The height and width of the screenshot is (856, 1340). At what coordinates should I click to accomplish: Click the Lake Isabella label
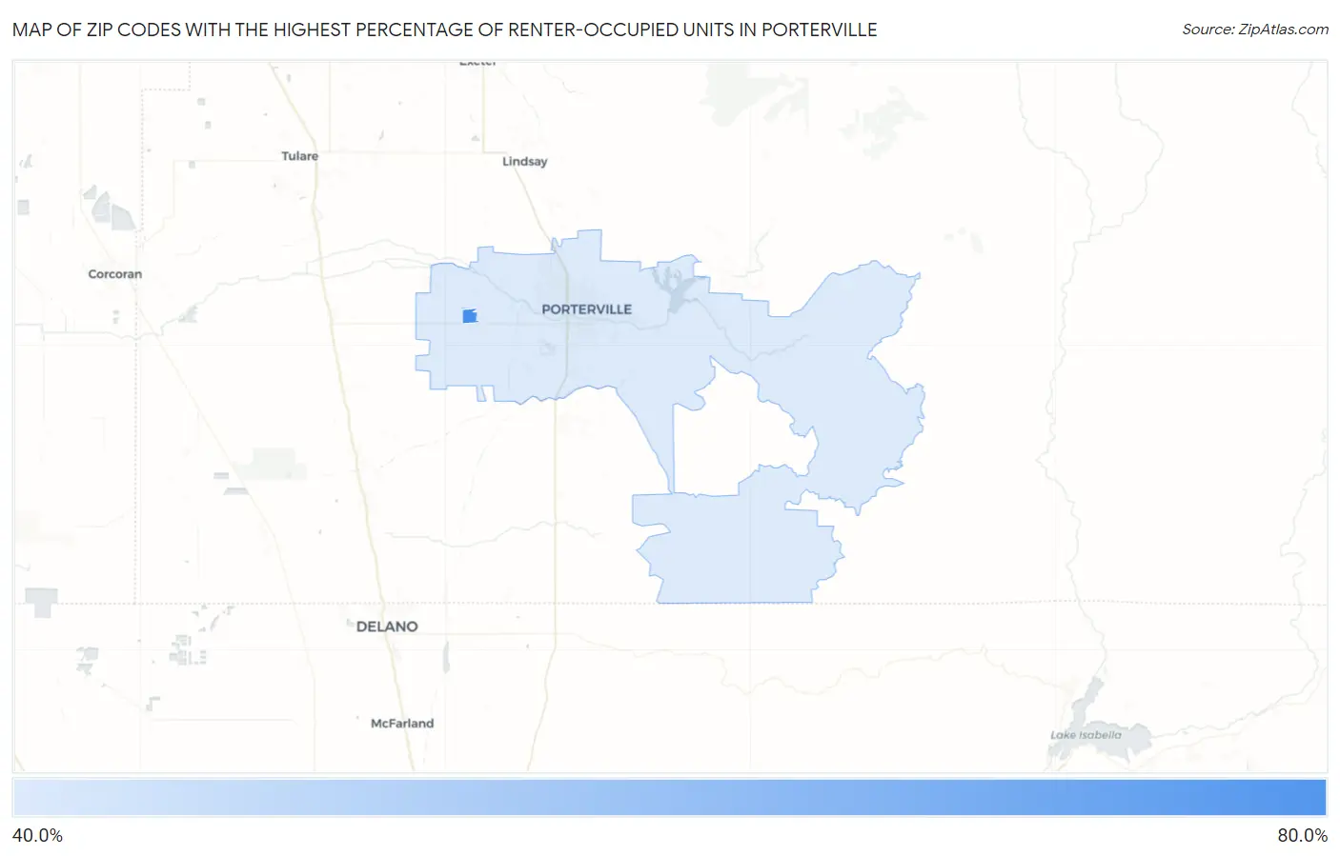(1086, 735)
